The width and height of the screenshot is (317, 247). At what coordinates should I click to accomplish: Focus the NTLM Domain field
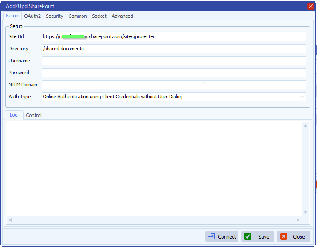174,85
